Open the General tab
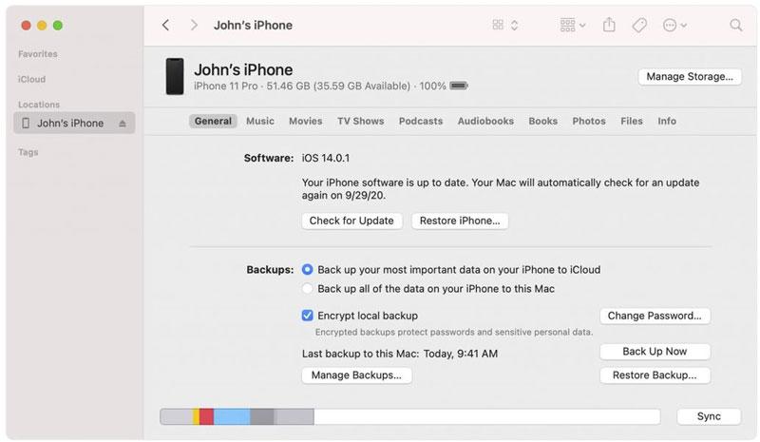Screen dimensions: 760x442 click(x=213, y=122)
